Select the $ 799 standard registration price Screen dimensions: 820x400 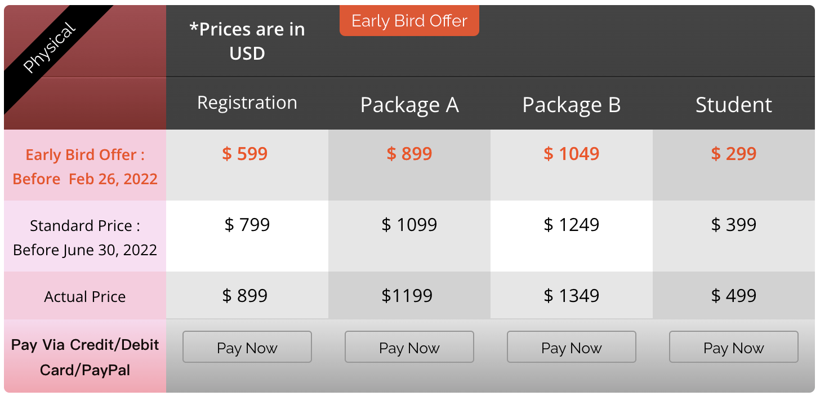pos(247,225)
